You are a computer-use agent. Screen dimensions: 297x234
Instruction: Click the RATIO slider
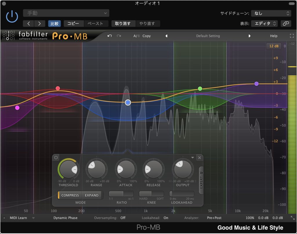(121, 194)
